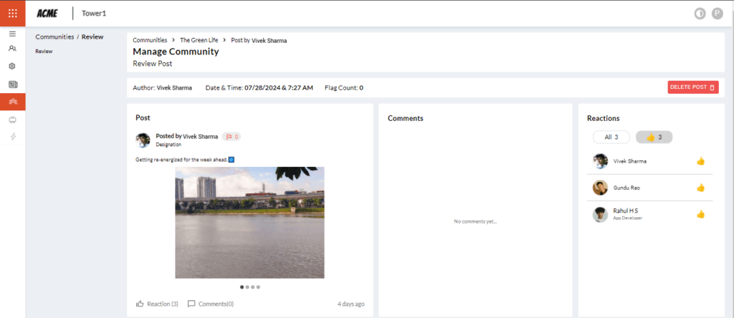734x318 pixels.
Task: Click the info icon in header
Action: coord(700,13)
